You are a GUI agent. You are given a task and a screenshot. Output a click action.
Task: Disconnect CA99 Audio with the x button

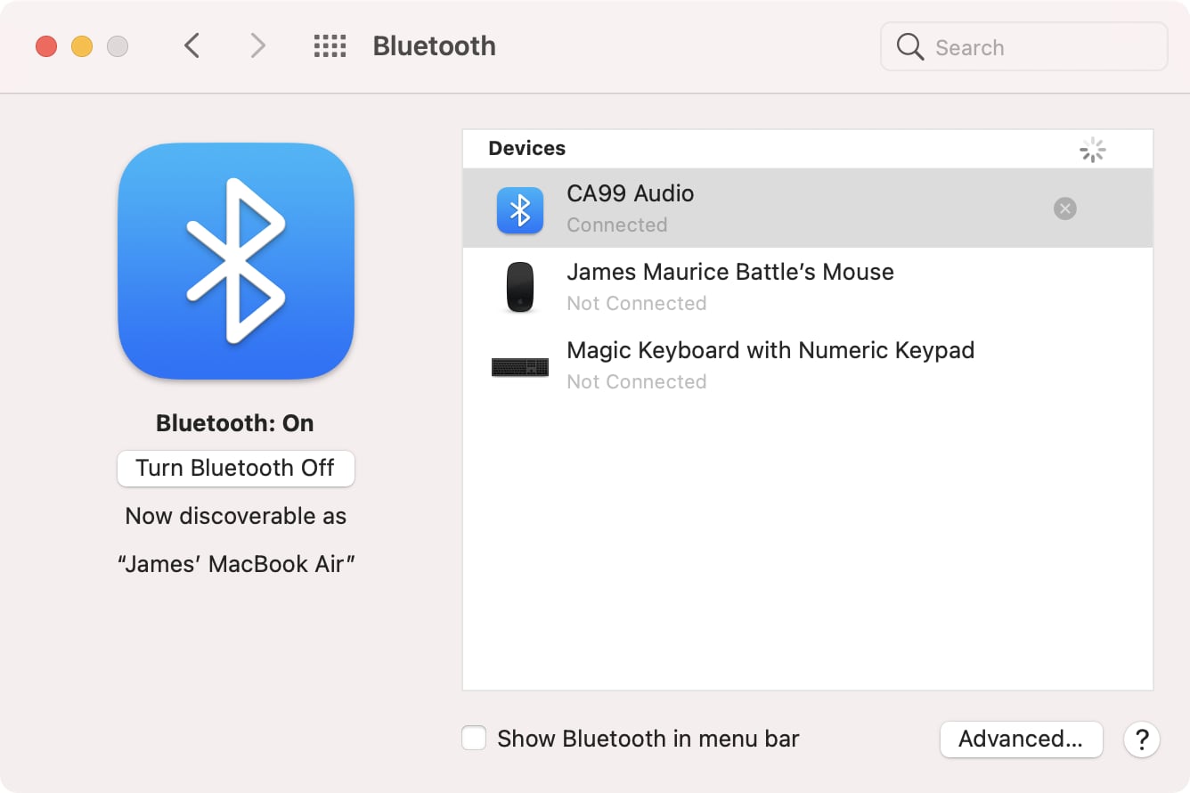point(1064,208)
